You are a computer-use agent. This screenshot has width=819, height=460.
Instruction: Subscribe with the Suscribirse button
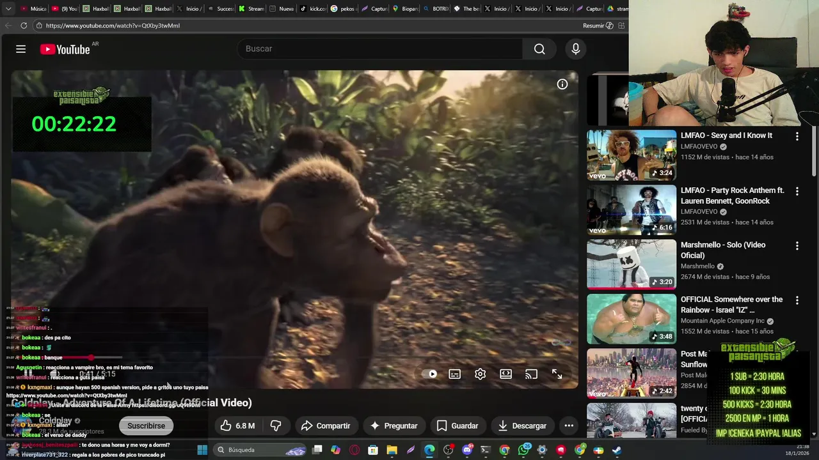click(146, 425)
